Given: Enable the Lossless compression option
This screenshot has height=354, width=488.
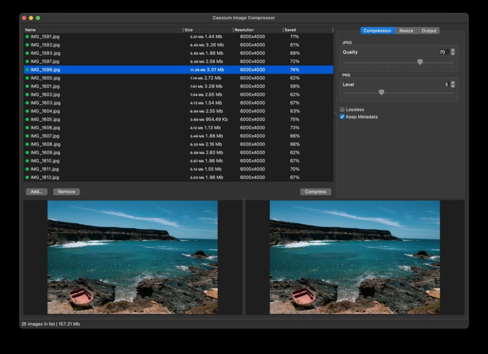Looking at the screenshot, I should [342, 109].
